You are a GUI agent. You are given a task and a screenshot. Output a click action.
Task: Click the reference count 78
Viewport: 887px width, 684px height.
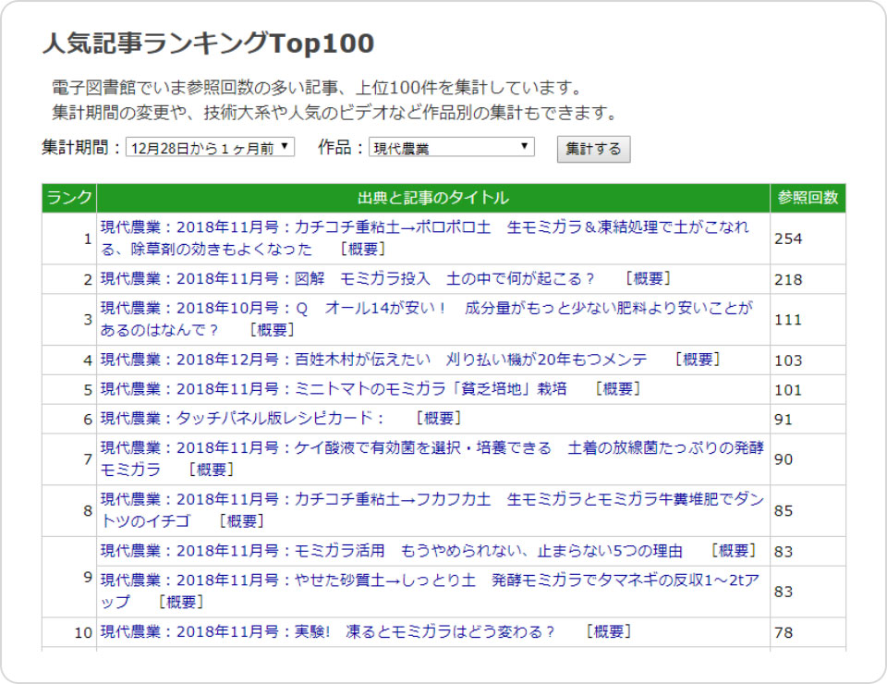784,632
